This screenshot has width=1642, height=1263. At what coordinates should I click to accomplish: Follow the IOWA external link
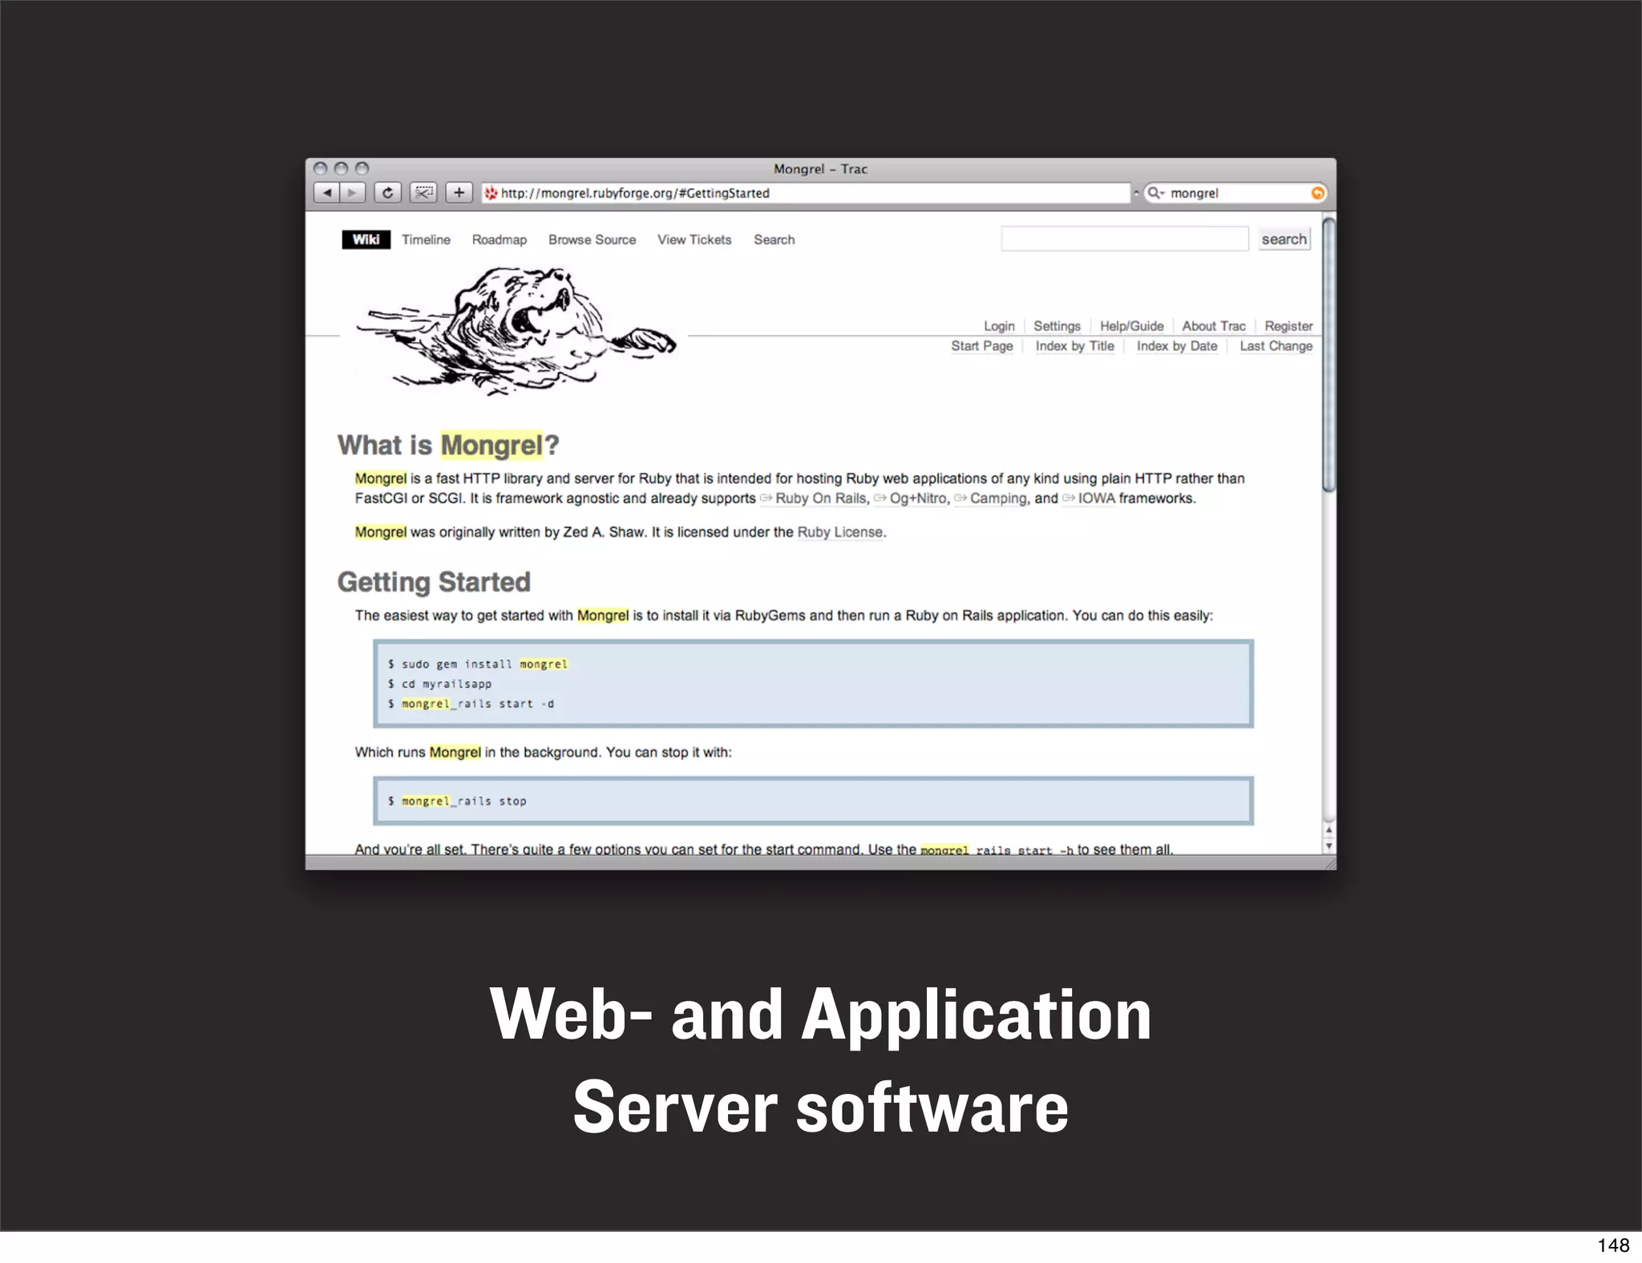(1089, 498)
